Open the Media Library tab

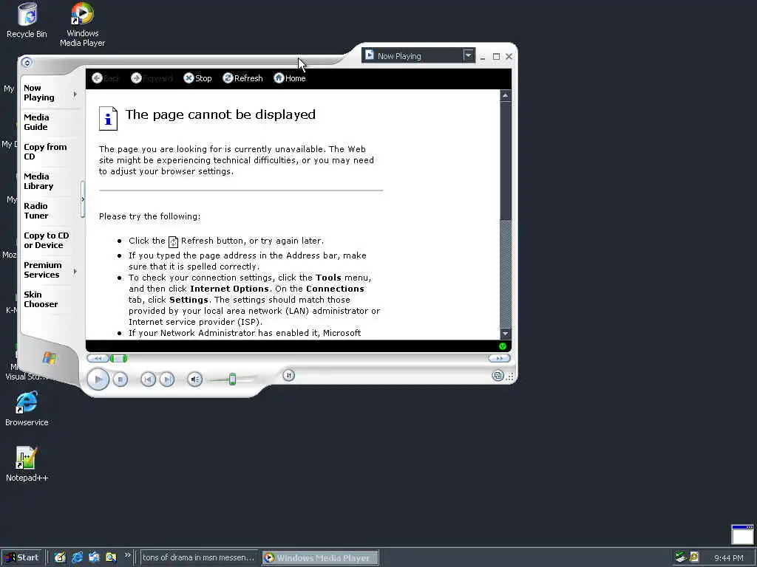(38, 181)
